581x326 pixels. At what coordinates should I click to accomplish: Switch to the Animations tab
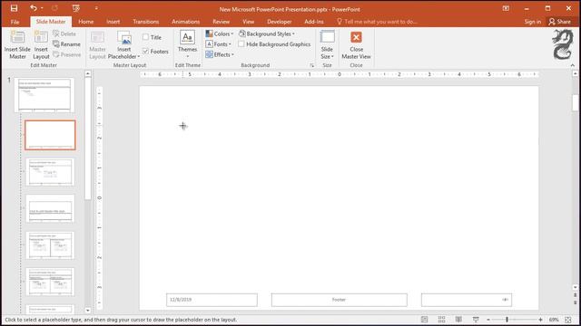pyautogui.click(x=185, y=22)
